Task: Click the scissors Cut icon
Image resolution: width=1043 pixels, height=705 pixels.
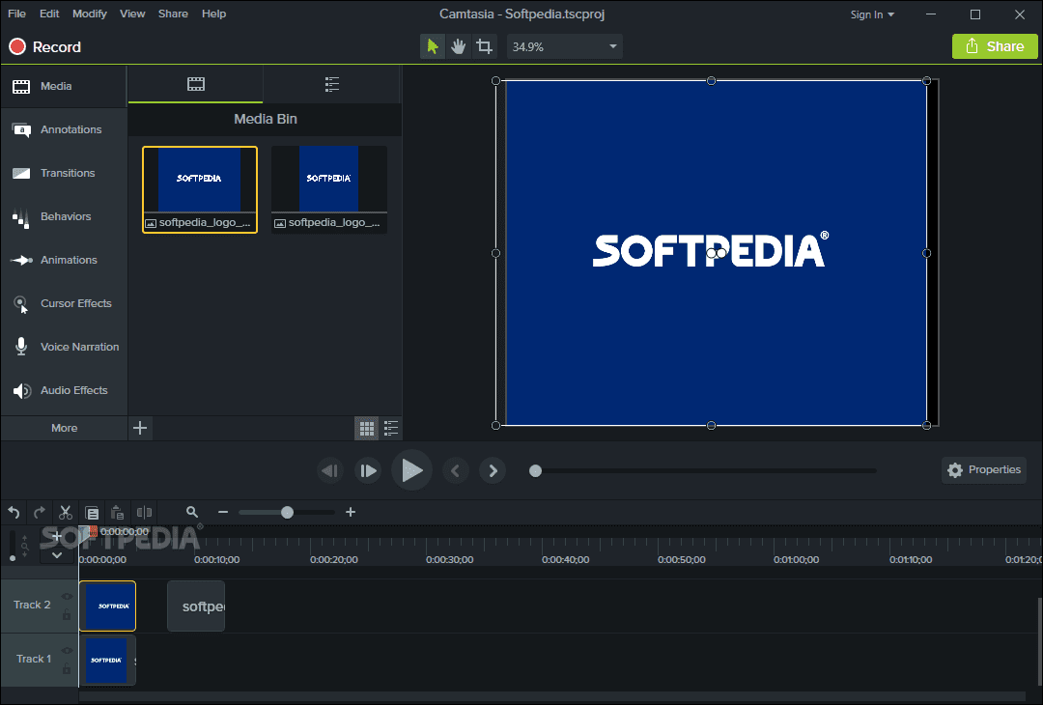Action: click(x=66, y=513)
